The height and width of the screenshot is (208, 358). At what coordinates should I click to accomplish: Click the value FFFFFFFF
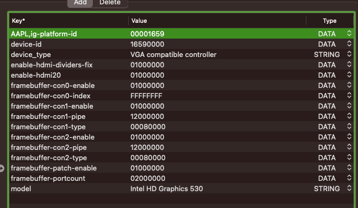pyautogui.click(x=146, y=96)
